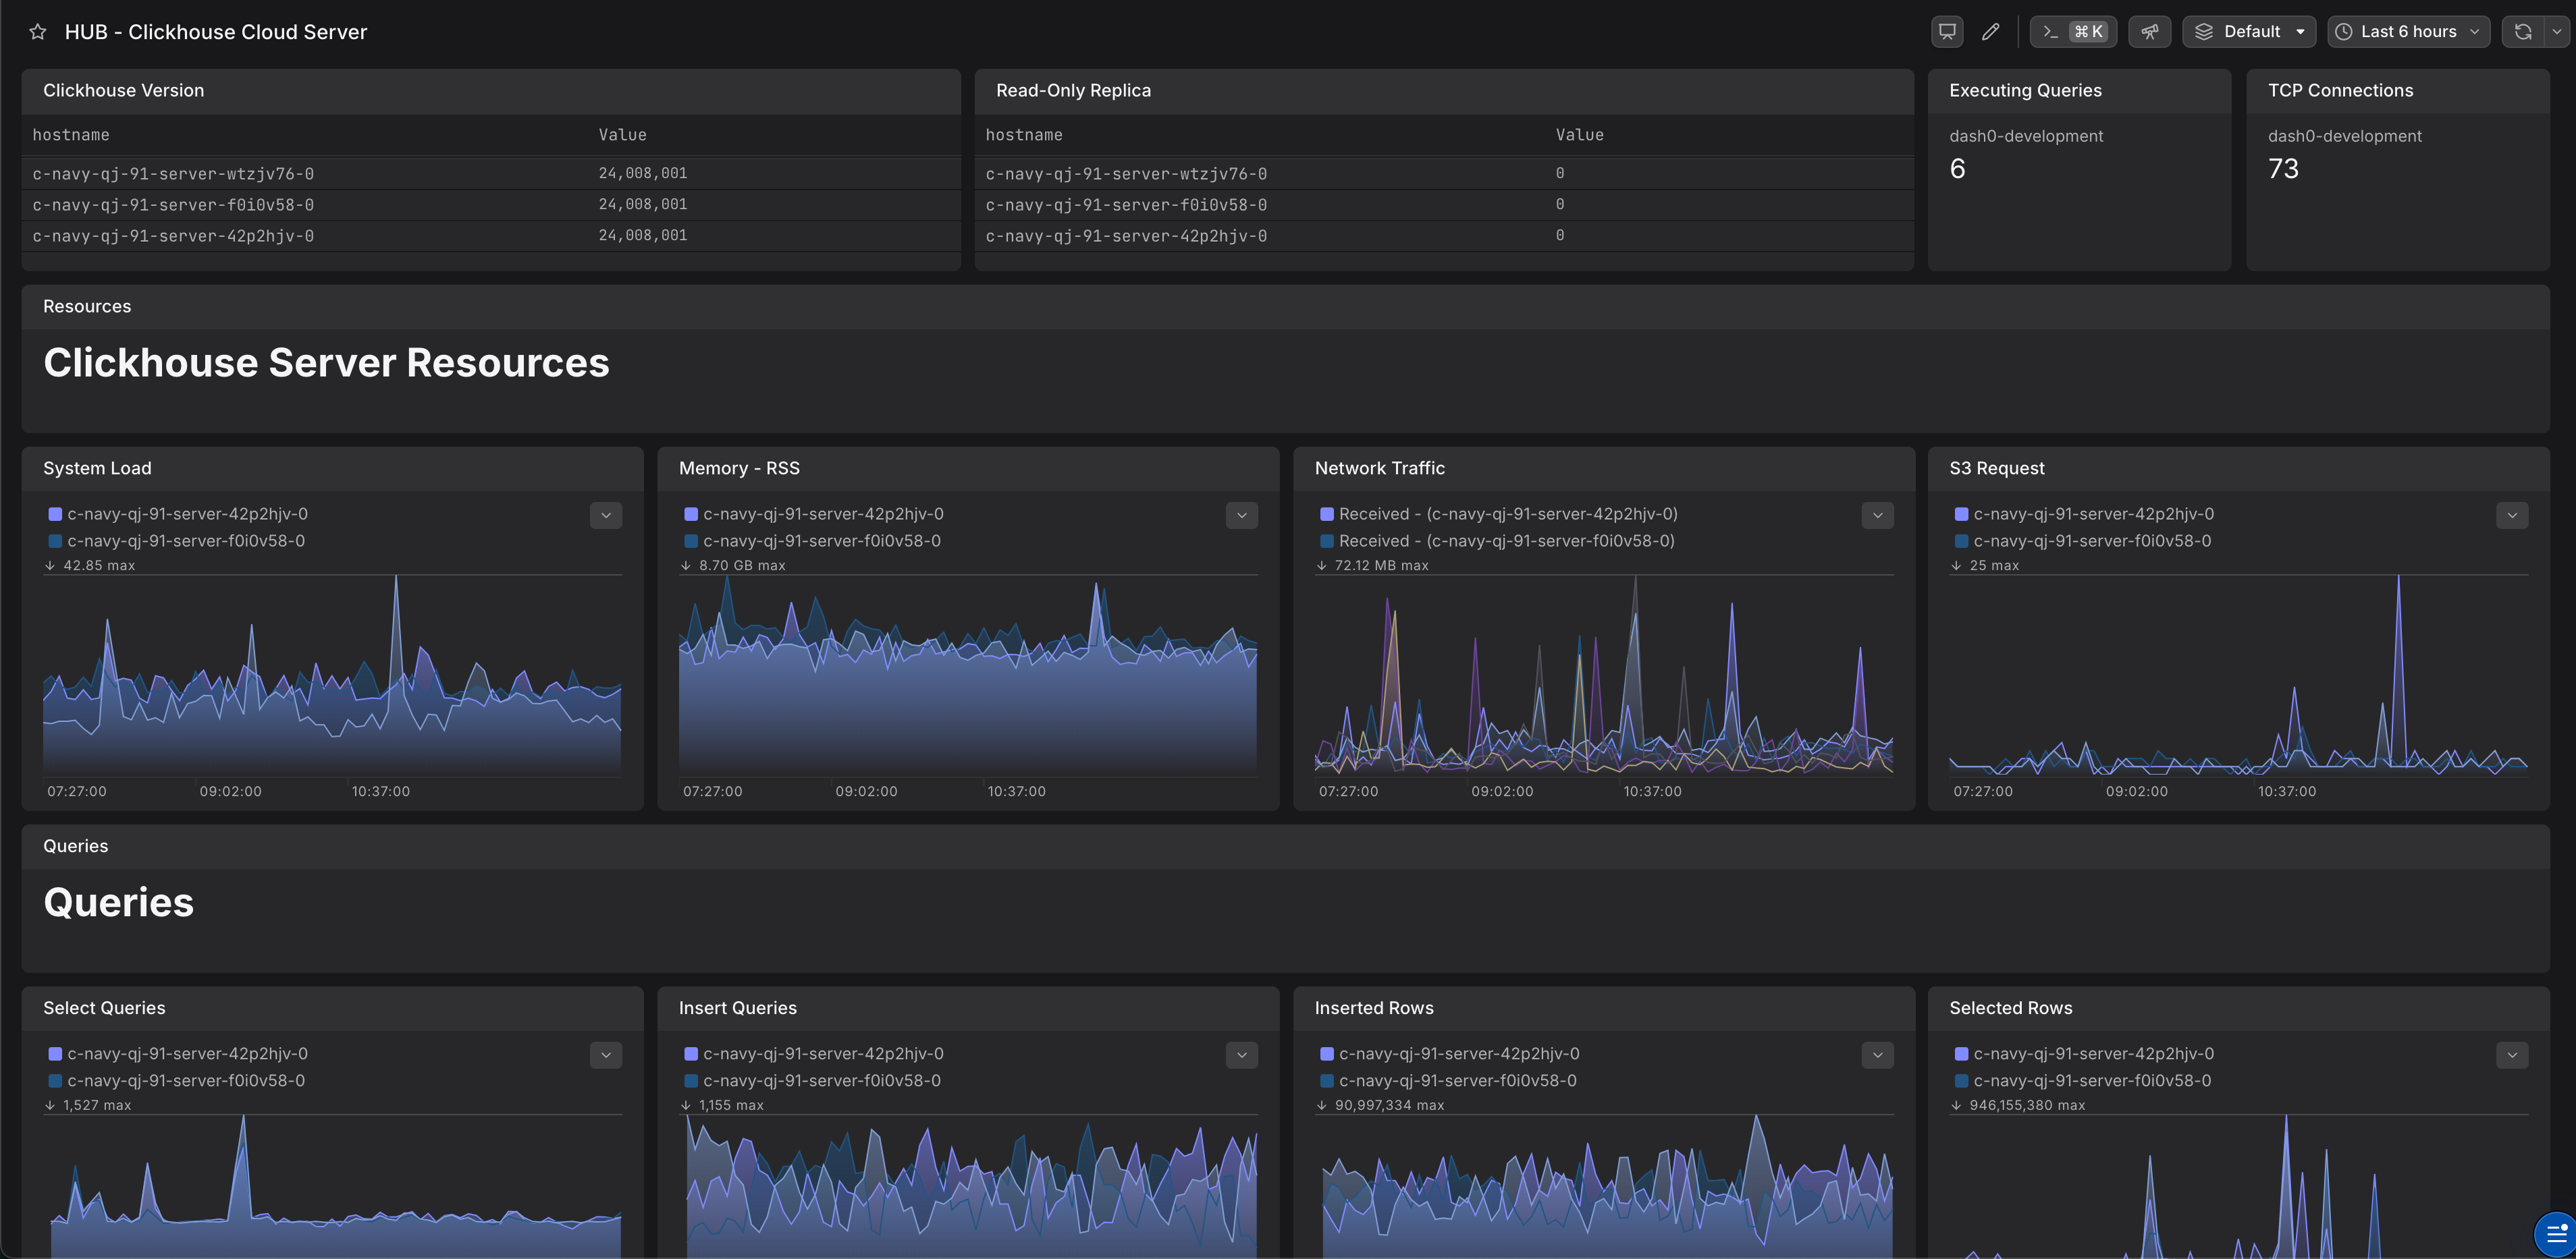Expand the System Load legend chevron
The width and height of the screenshot is (2576, 1259).
(605, 515)
